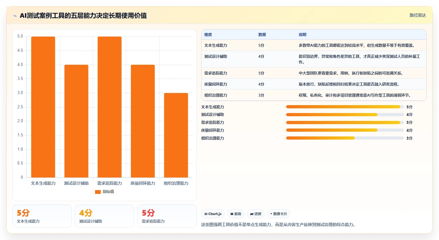Click the 维度 column header
The image size is (439, 240).
click(x=208, y=35)
